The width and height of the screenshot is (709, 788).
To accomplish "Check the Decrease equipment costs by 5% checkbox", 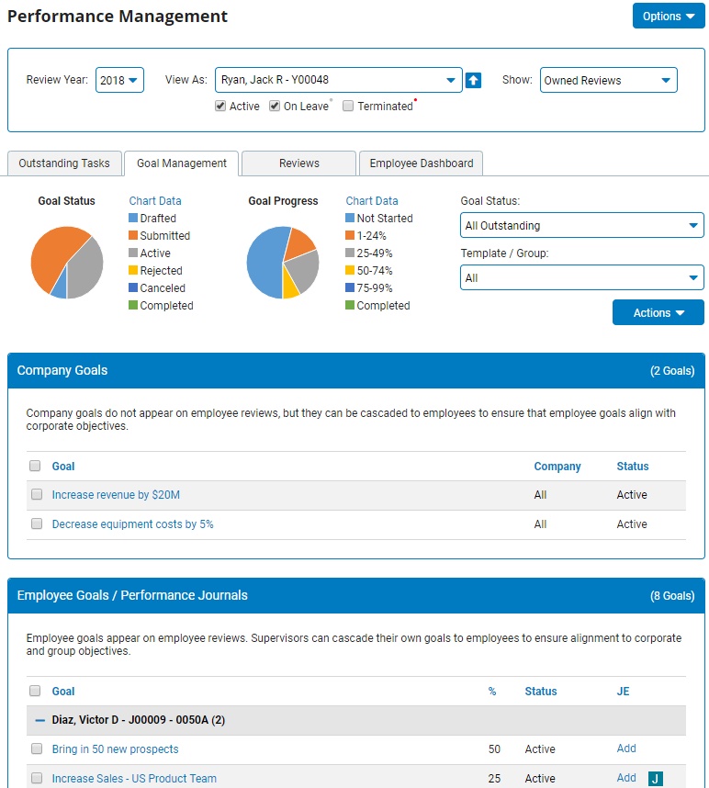I will tap(37, 523).
